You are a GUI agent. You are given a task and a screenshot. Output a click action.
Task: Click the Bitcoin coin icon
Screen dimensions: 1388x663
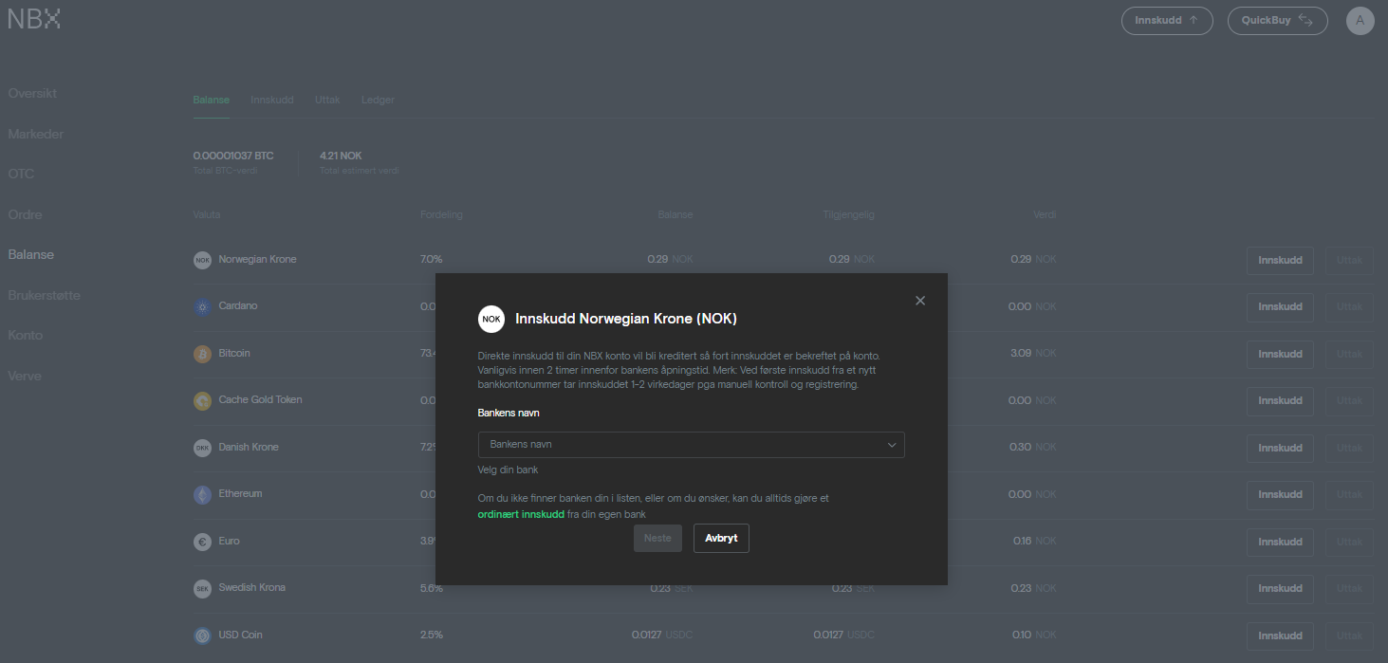[202, 354]
